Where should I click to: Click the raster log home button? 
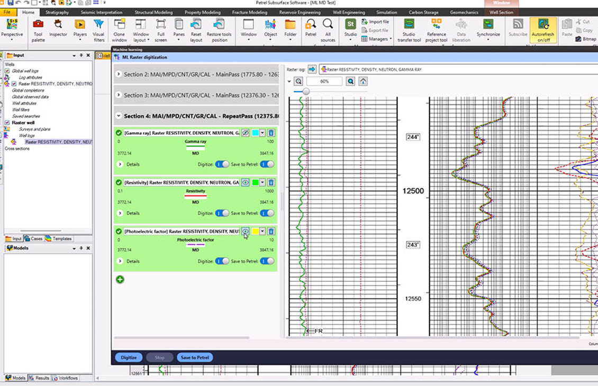click(363, 81)
